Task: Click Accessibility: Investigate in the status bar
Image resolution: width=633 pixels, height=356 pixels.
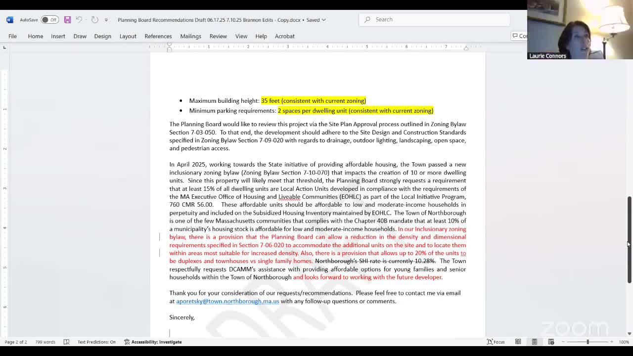Action: 153,342
